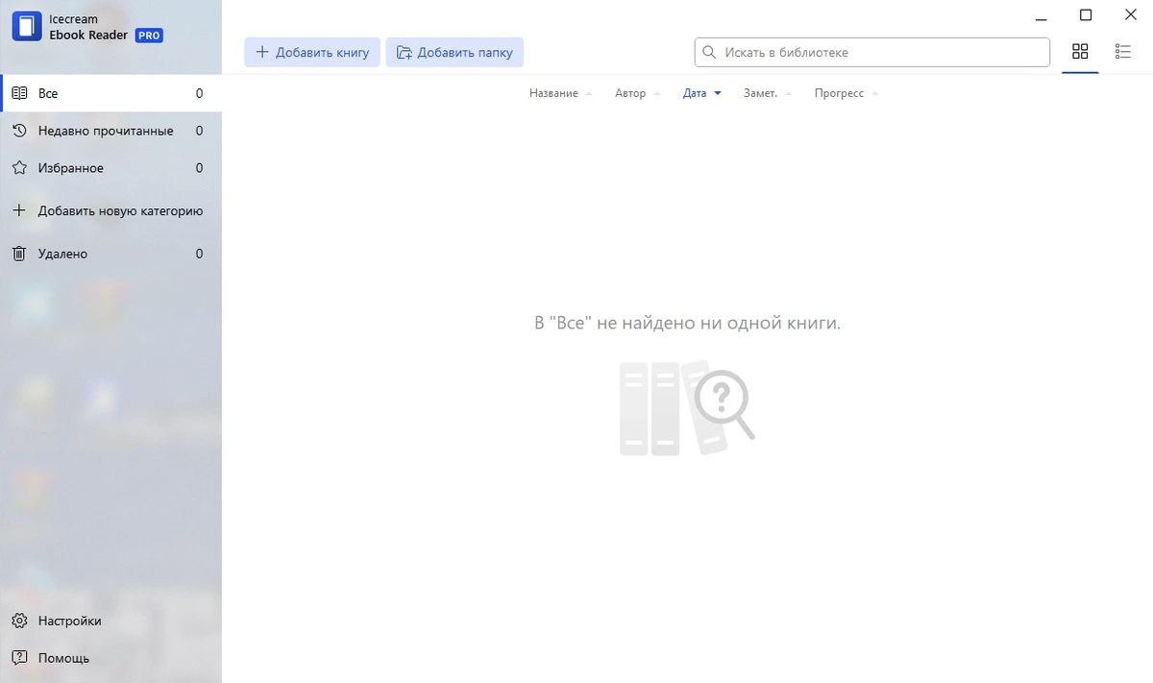This screenshot has height=683, width=1153.
Task: Select the Все category
Action: tap(110, 93)
